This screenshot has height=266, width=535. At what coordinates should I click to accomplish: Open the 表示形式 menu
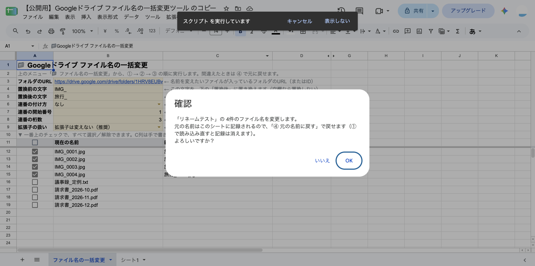(x=108, y=17)
